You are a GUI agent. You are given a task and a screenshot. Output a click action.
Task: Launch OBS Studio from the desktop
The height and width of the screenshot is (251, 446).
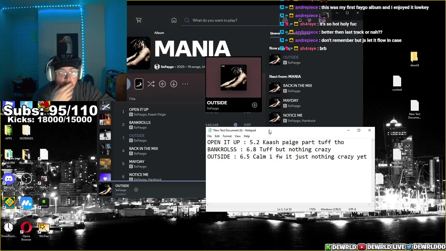coord(26,181)
